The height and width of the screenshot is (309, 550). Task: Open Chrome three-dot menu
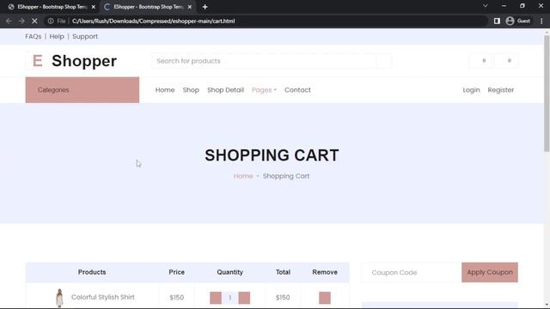coord(541,21)
